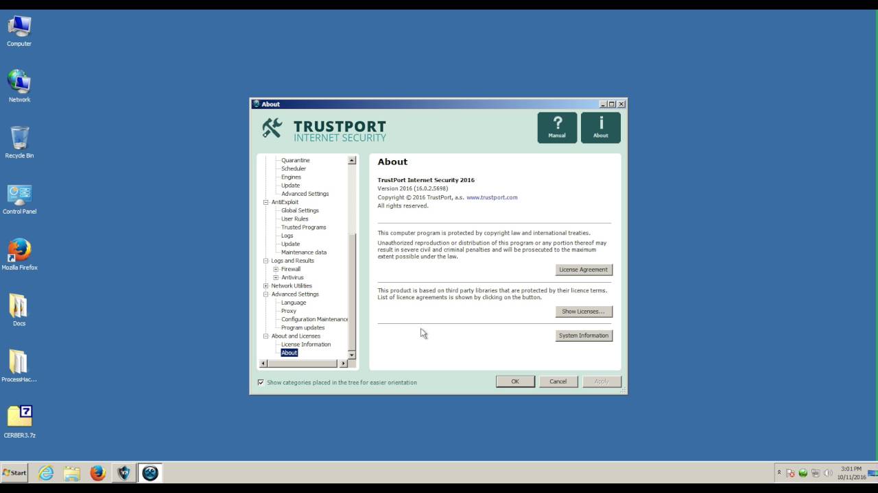
Task: Open the Manual help icon
Action: coord(557,127)
